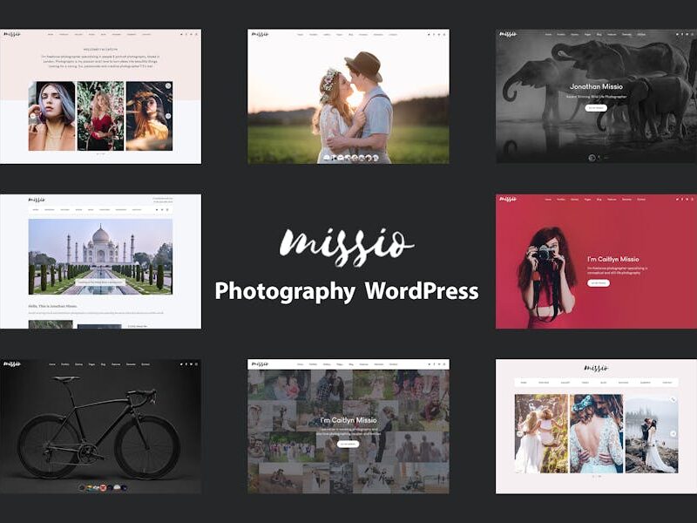Click the white button in the red Caitlyn Missio demo
Viewport: 697px width, 523px height.
pyautogui.click(x=599, y=282)
